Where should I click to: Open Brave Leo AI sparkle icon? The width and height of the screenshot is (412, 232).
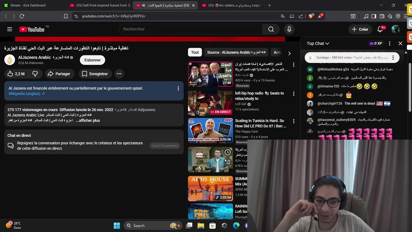tap(390, 16)
